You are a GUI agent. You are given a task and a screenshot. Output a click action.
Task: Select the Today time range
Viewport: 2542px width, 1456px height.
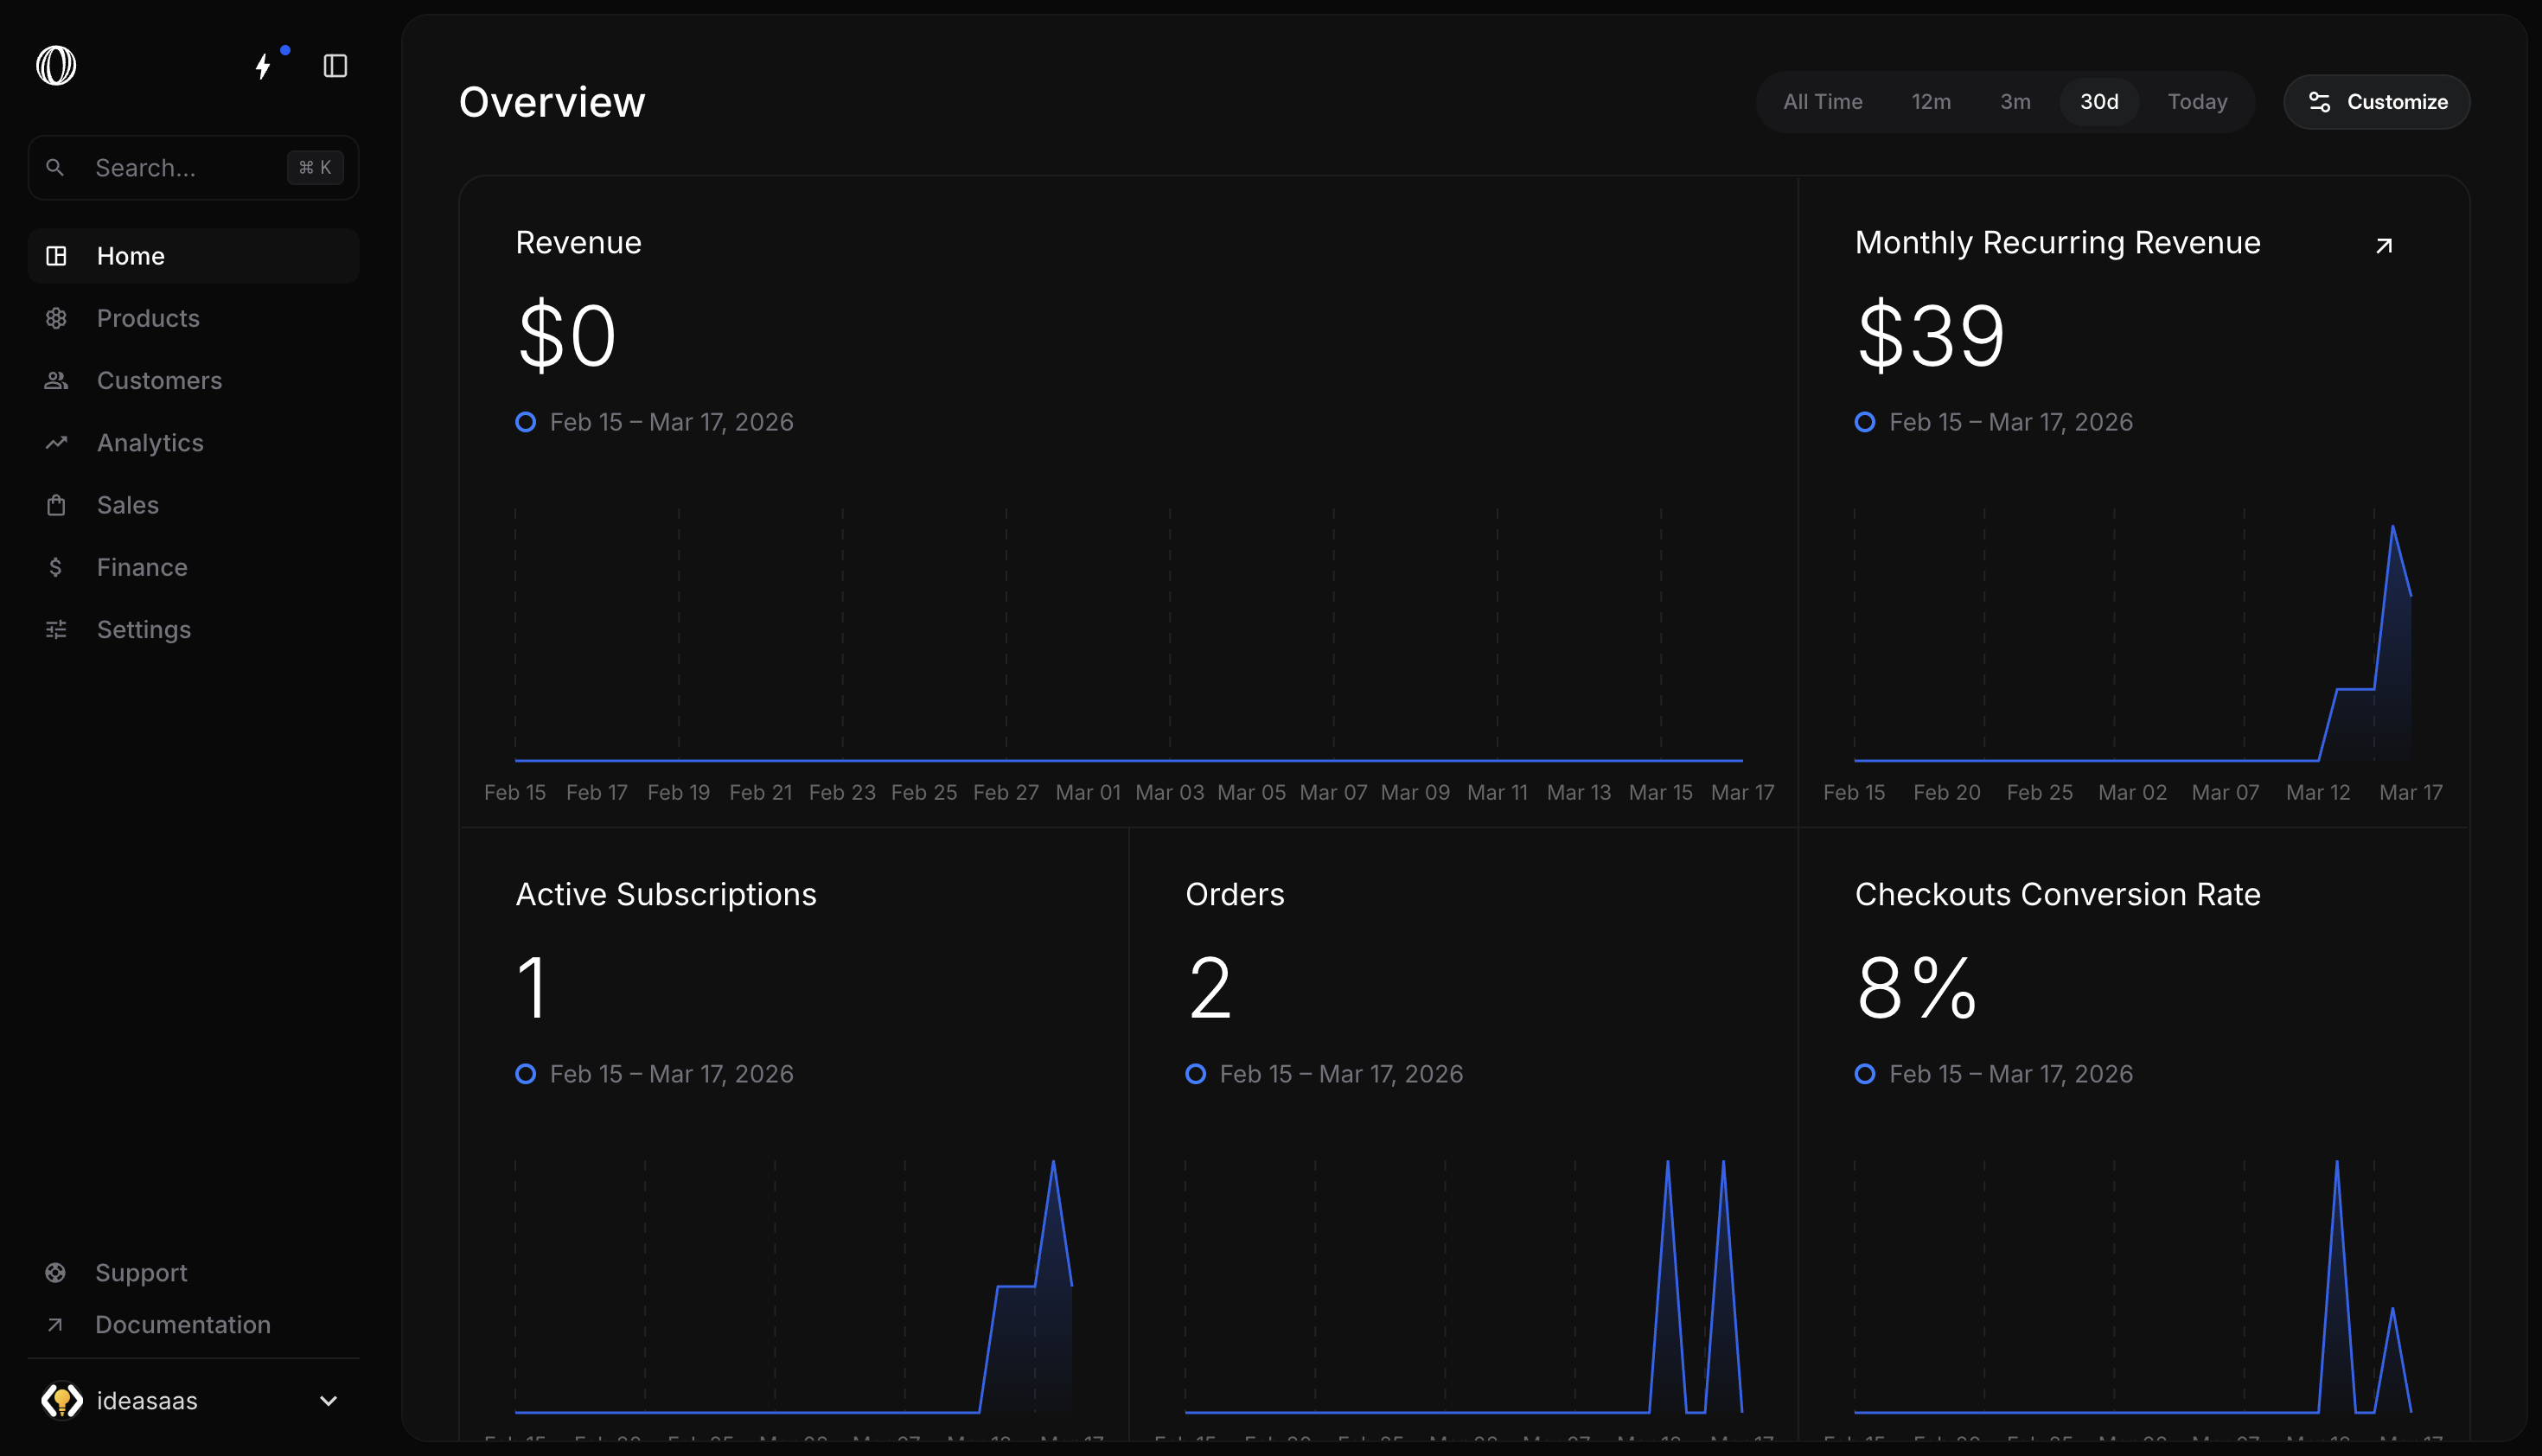(x=2197, y=102)
